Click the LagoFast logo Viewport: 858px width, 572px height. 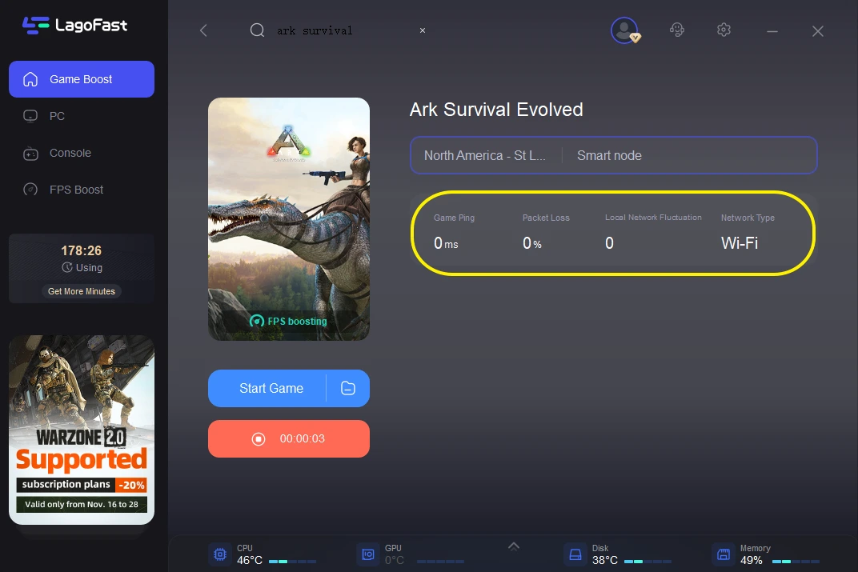click(x=75, y=25)
